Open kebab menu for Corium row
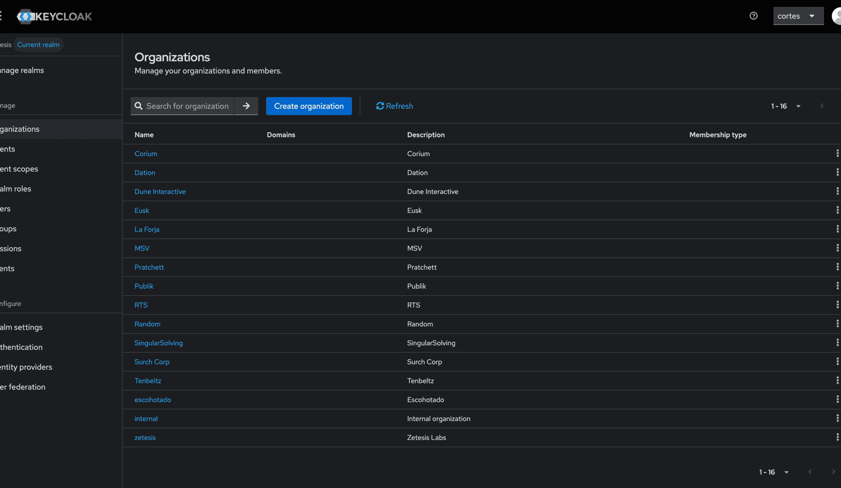841x488 pixels. pos(837,154)
